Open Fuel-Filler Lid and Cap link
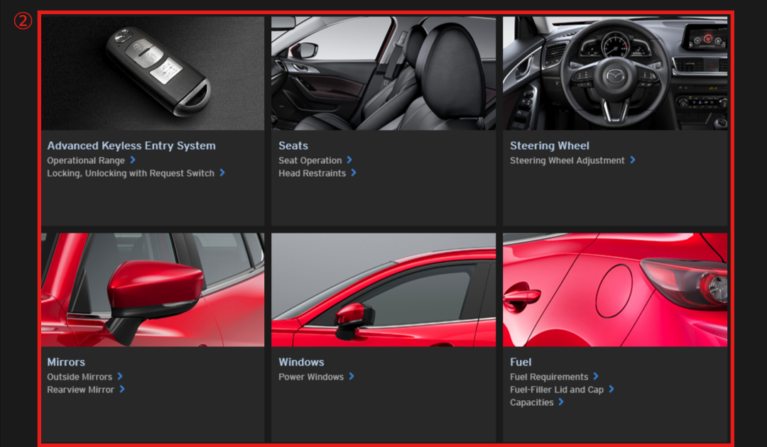The image size is (767, 447). [557, 390]
